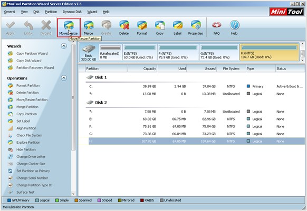Choose Format Partition in Operations
The image size is (307, 211).
tap(28, 86)
